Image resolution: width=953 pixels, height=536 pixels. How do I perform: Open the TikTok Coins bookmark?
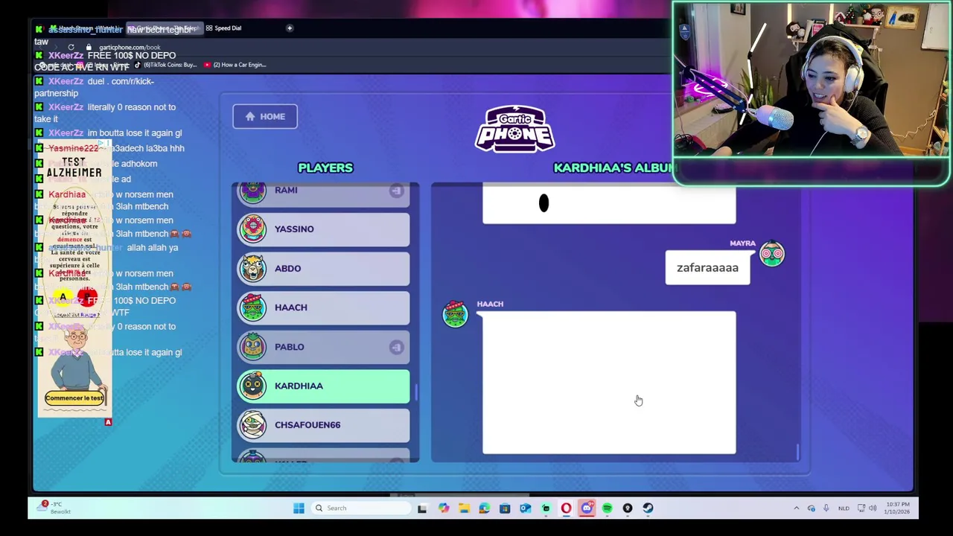click(x=166, y=65)
